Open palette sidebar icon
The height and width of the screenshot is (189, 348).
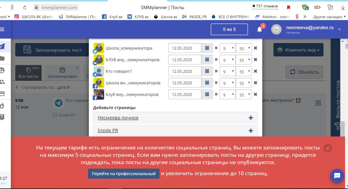2,70
